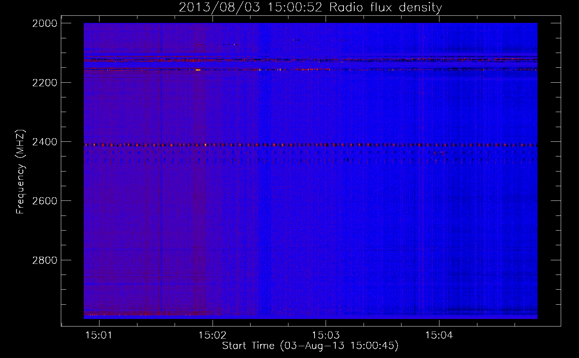Select the 15:02 time axis label
Viewport: 579px width, 358px height.
coord(213,335)
